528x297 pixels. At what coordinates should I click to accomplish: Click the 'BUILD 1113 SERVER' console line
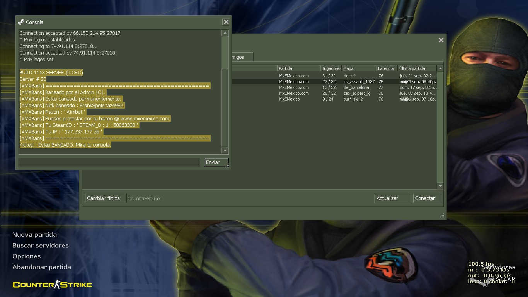point(51,73)
